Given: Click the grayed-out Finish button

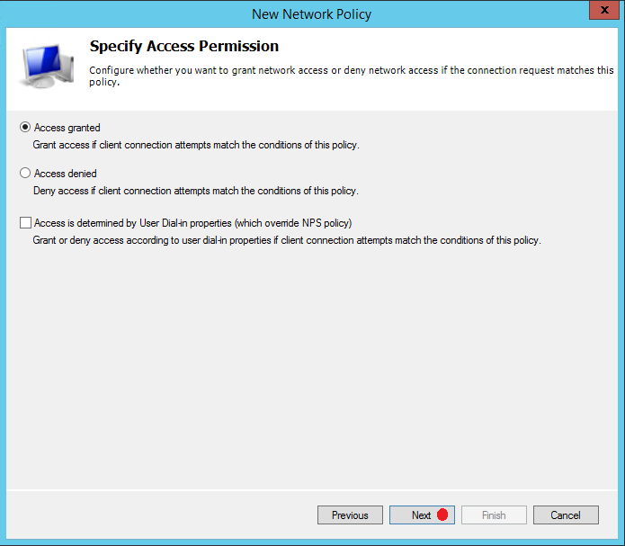Looking at the screenshot, I should (x=494, y=515).
